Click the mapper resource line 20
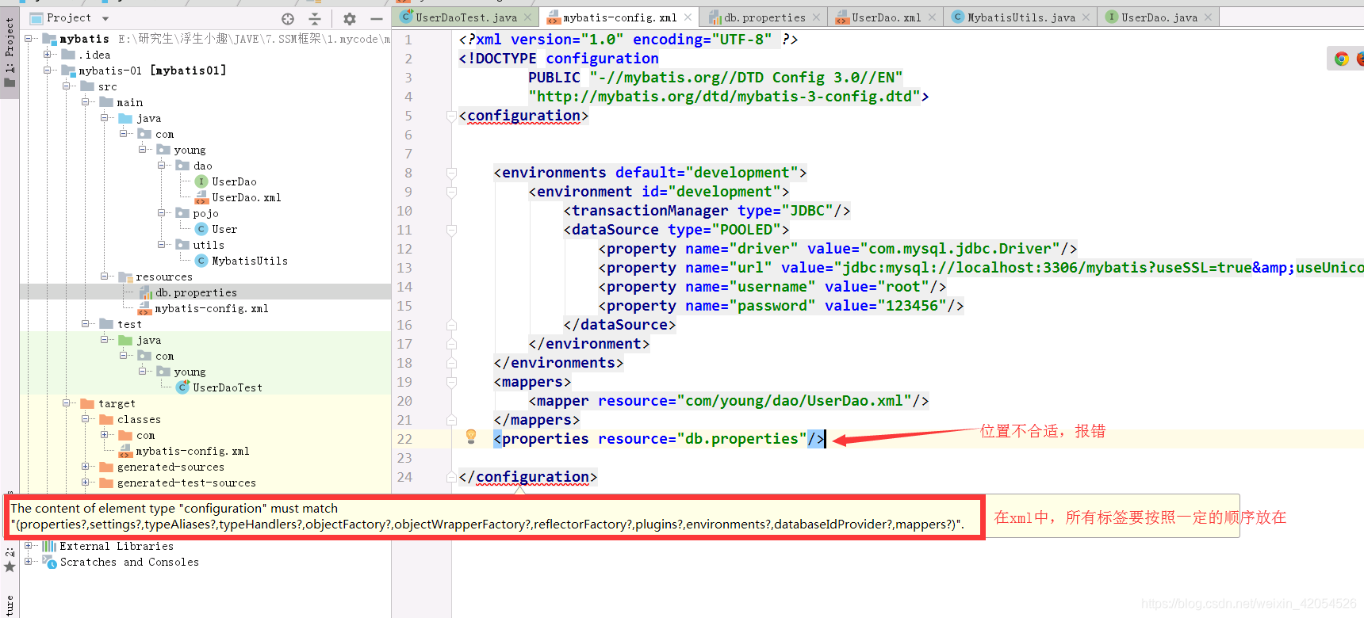The image size is (1364, 618). [729, 401]
